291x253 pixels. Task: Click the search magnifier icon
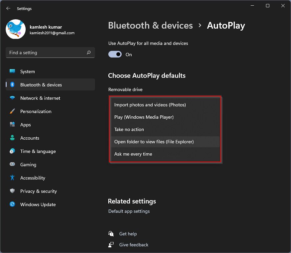coord(89,53)
